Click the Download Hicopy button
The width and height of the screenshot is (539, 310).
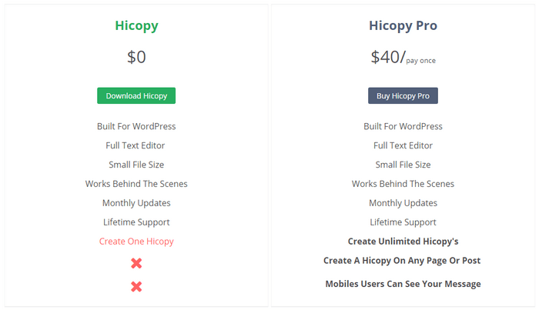(136, 95)
